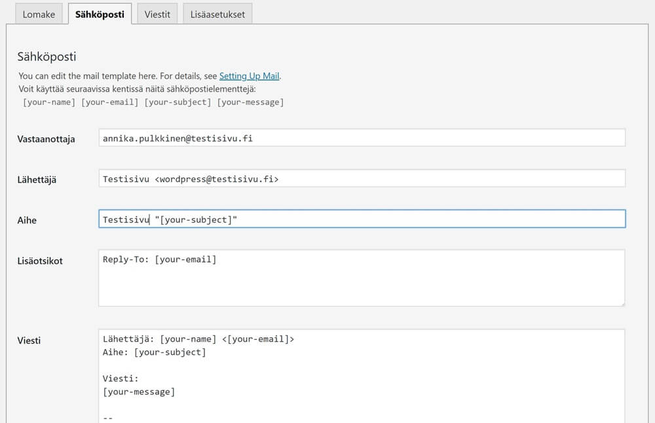Screen dimensions: 655x423
Task: Select the Sähköposti tab
Action: coord(100,14)
